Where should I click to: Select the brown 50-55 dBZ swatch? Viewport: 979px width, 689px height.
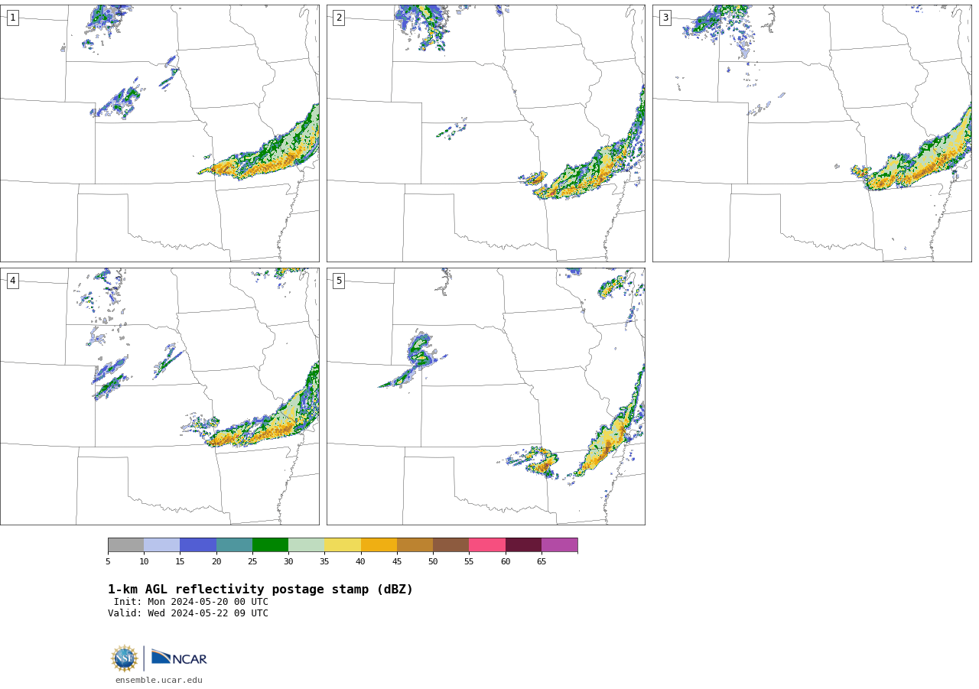pyautogui.click(x=450, y=544)
